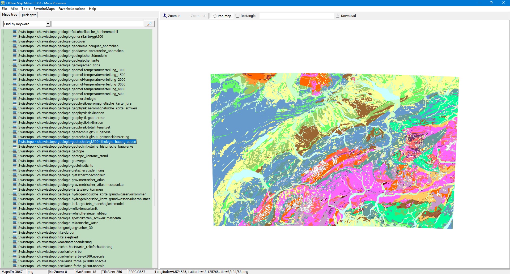Select the Pan map hand tool

point(222,16)
